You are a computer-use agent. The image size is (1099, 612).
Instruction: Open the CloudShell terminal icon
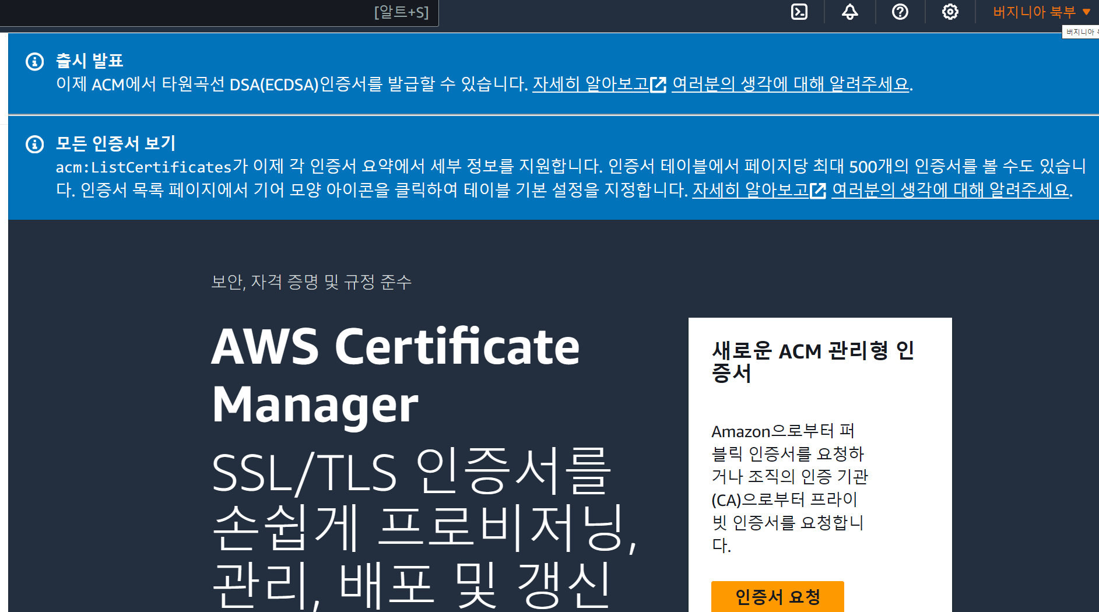tap(799, 12)
